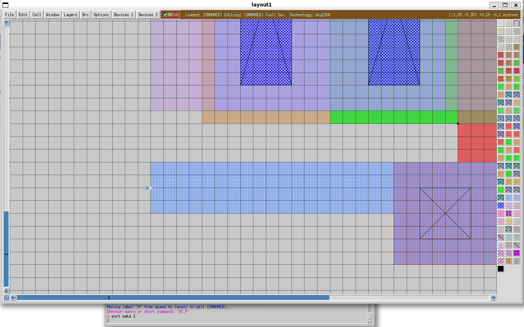
Task: Open the Window menu
Action: pyautogui.click(x=53, y=15)
